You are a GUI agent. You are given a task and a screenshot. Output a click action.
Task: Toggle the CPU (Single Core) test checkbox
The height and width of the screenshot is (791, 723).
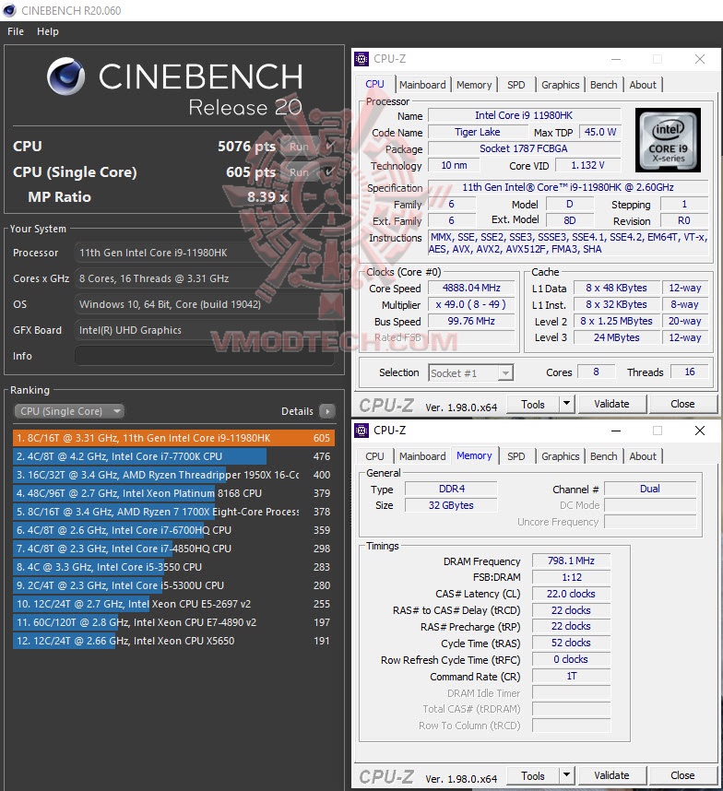[x=329, y=171]
